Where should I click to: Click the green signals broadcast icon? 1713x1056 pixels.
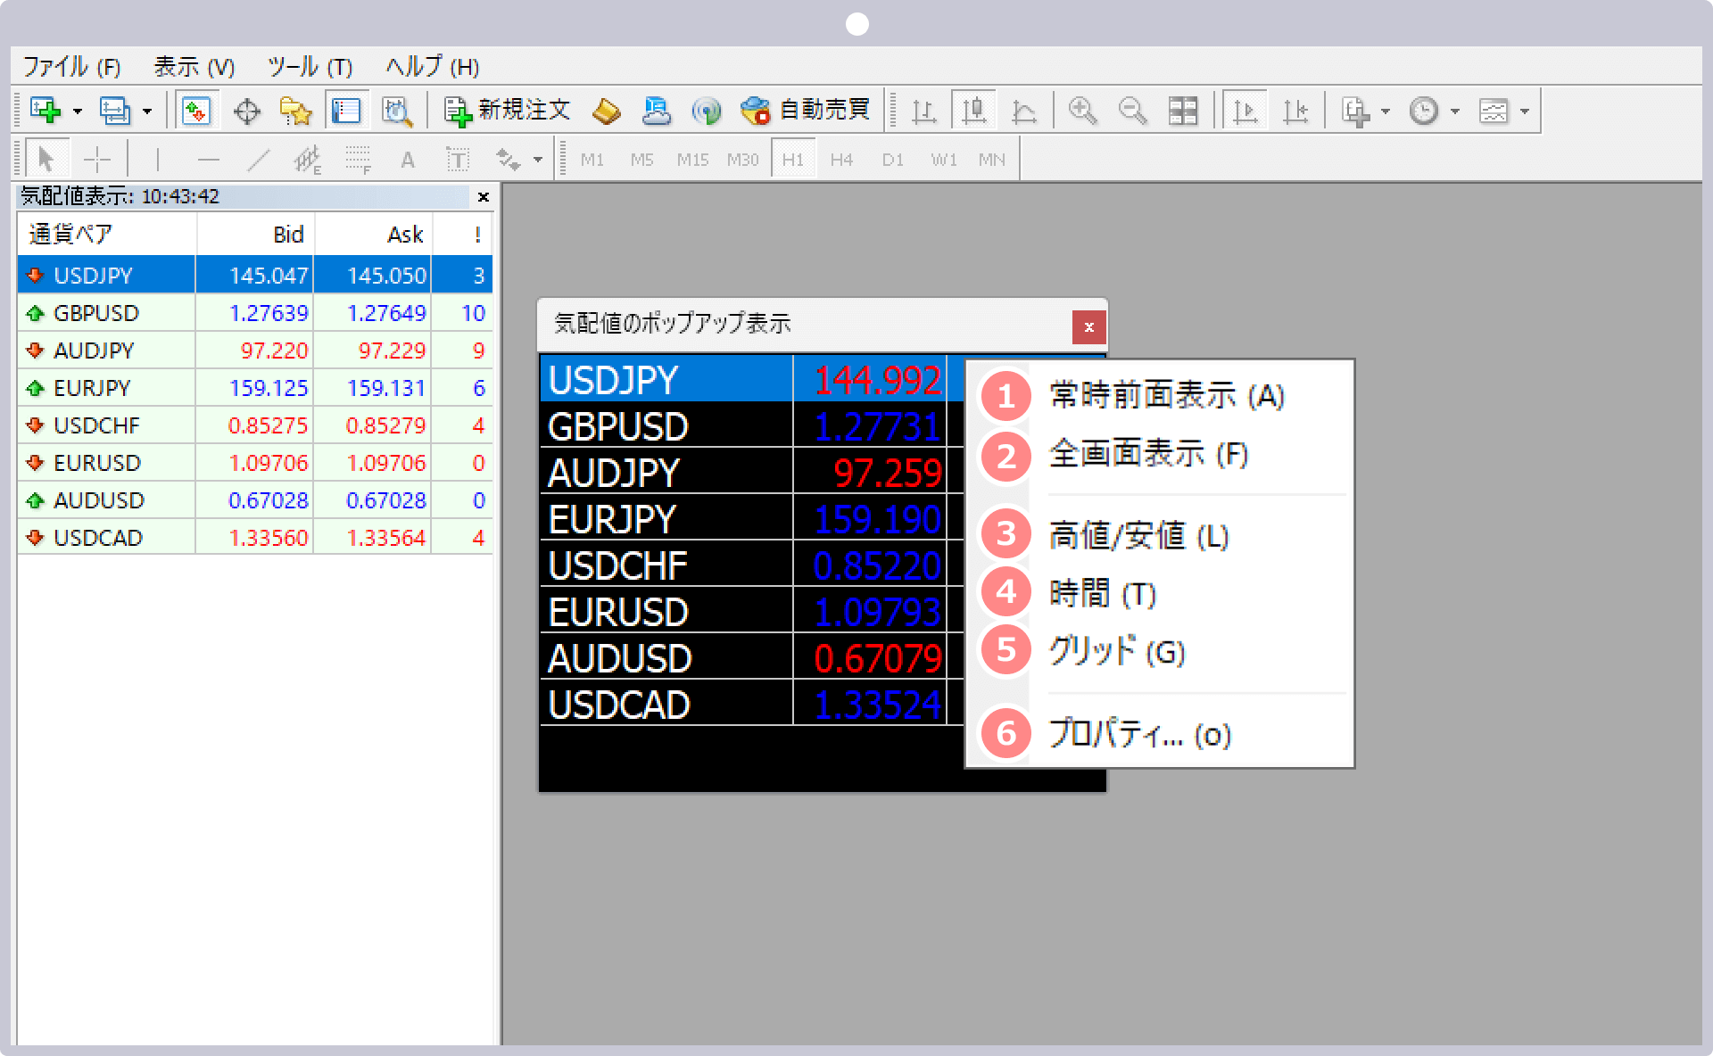tap(707, 111)
